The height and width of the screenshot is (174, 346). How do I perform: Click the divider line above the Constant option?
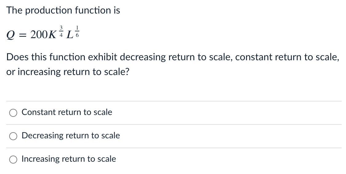174,101
